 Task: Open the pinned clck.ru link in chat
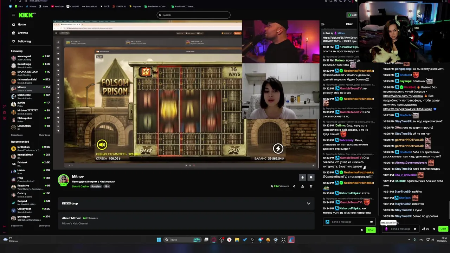tap(336, 38)
